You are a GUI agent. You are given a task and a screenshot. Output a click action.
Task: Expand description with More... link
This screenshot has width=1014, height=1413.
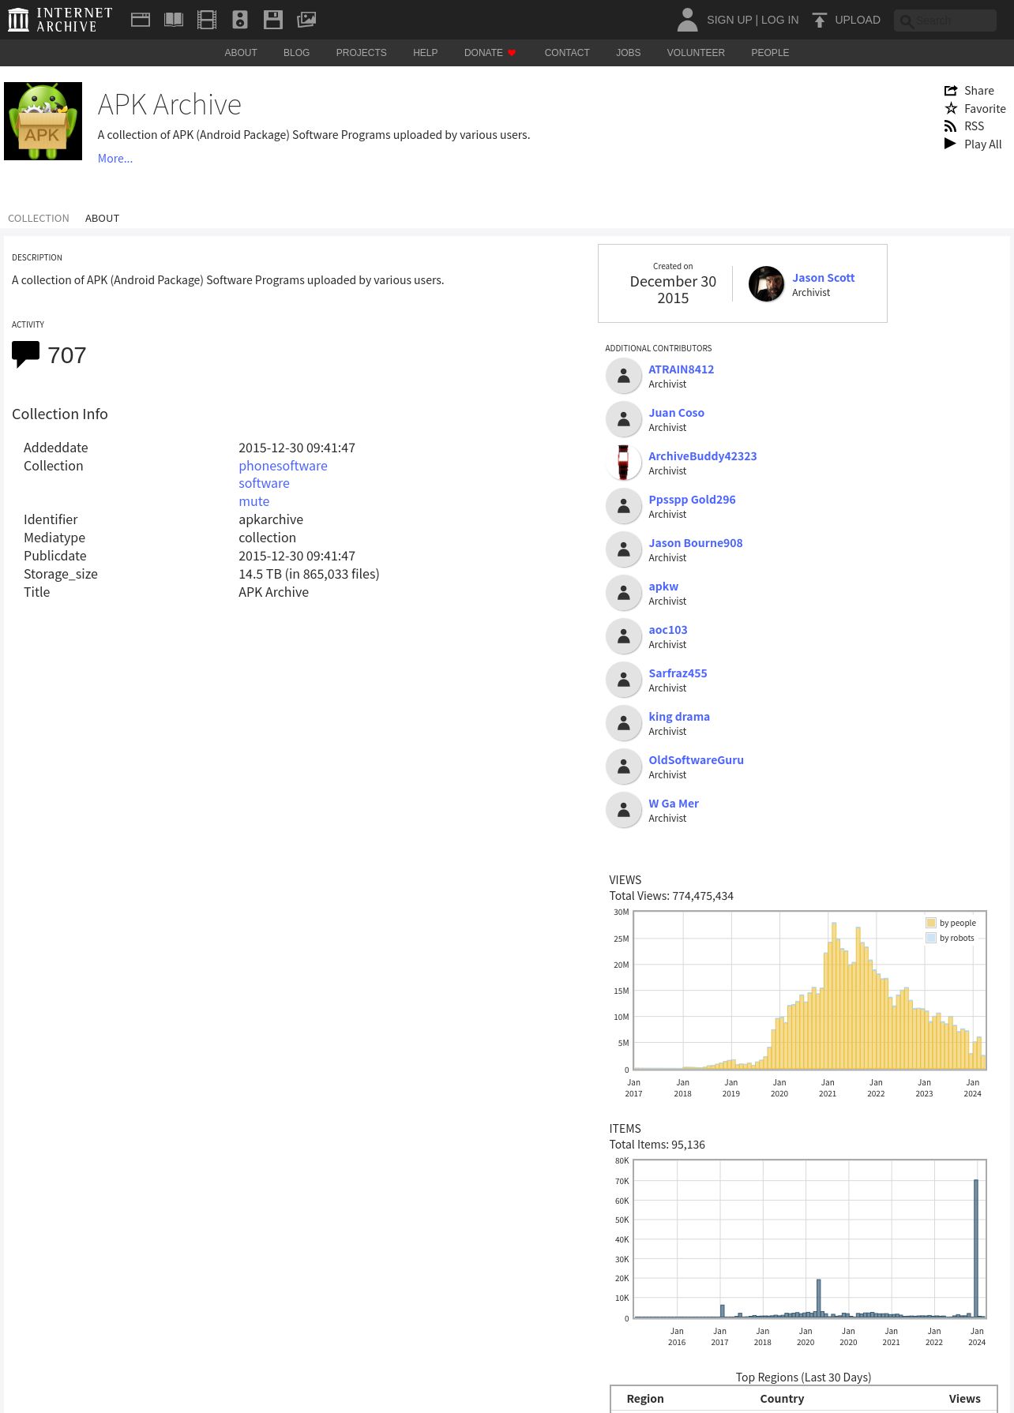tap(115, 159)
